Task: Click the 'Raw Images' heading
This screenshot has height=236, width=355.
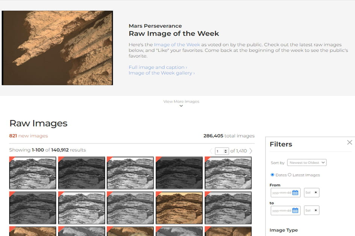Action: coord(38,123)
